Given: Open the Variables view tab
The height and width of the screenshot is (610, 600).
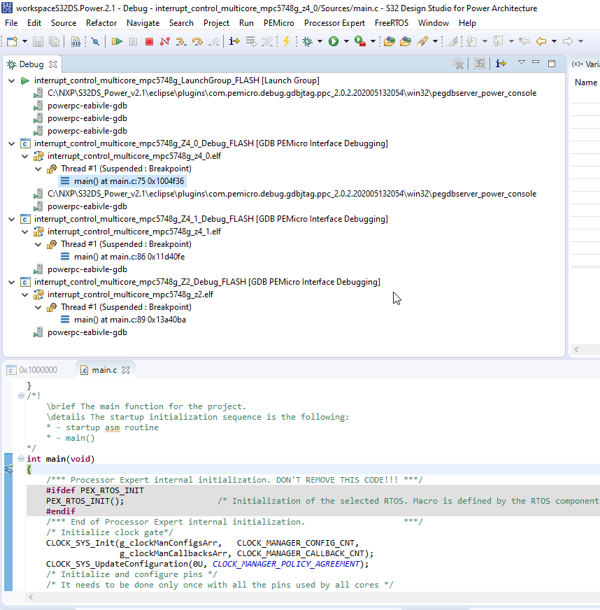Looking at the screenshot, I should (x=585, y=64).
